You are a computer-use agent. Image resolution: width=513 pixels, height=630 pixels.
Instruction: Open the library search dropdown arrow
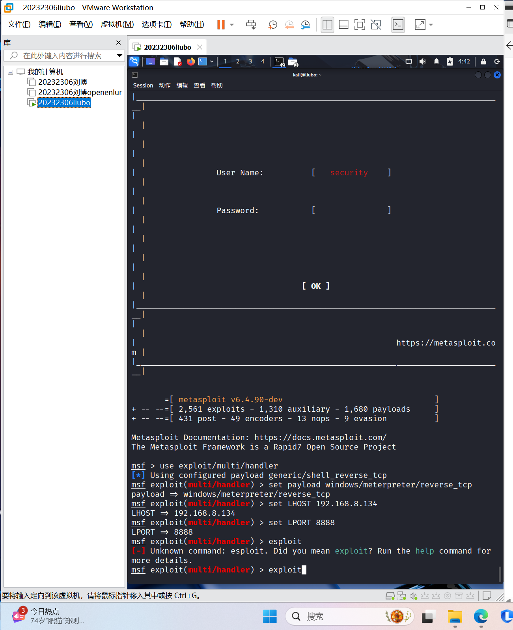click(119, 56)
